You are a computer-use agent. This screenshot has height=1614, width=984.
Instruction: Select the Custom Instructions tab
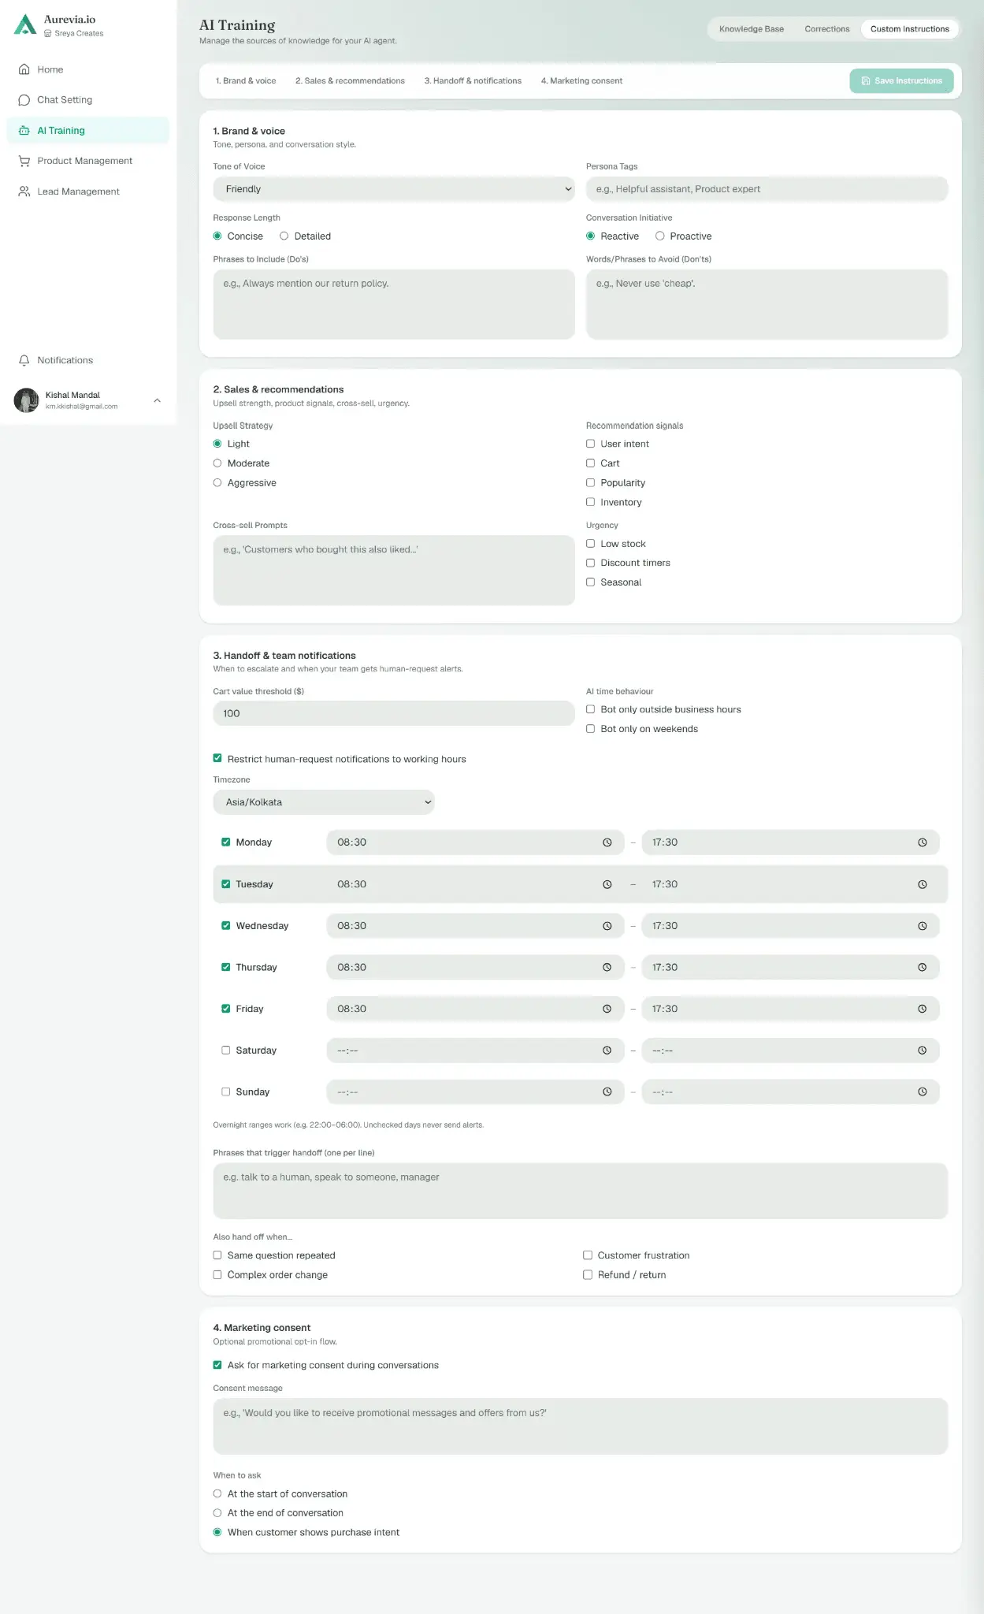910,29
